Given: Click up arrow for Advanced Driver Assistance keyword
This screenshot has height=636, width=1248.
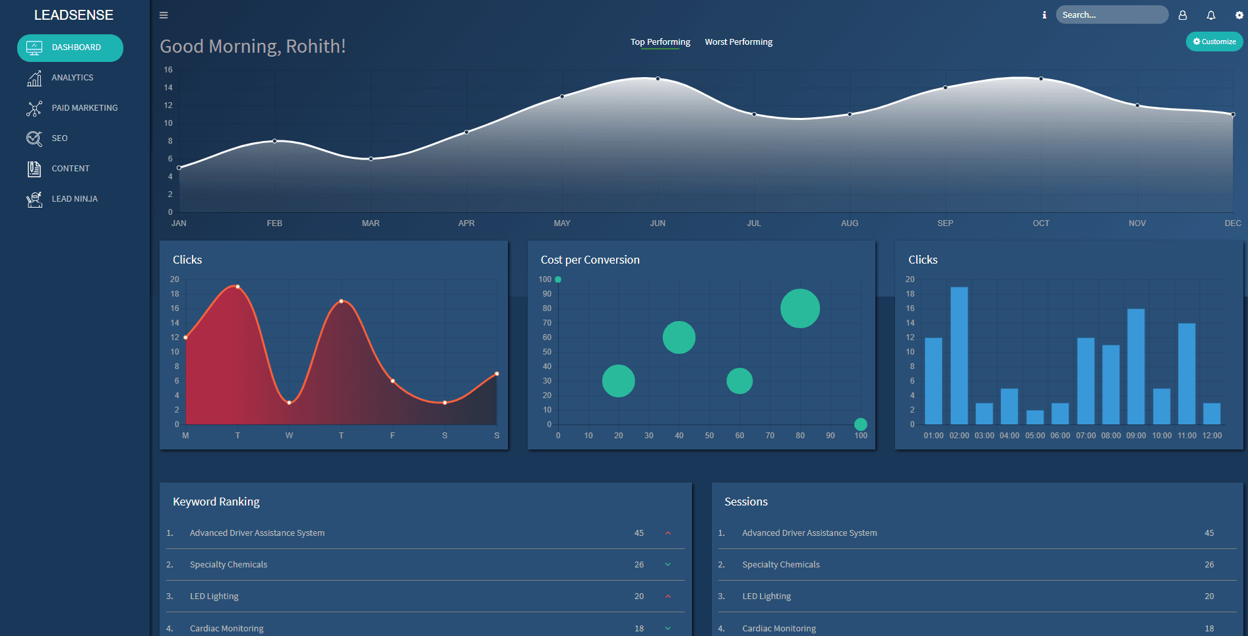Looking at the screenshot, I should click(668, 533).
